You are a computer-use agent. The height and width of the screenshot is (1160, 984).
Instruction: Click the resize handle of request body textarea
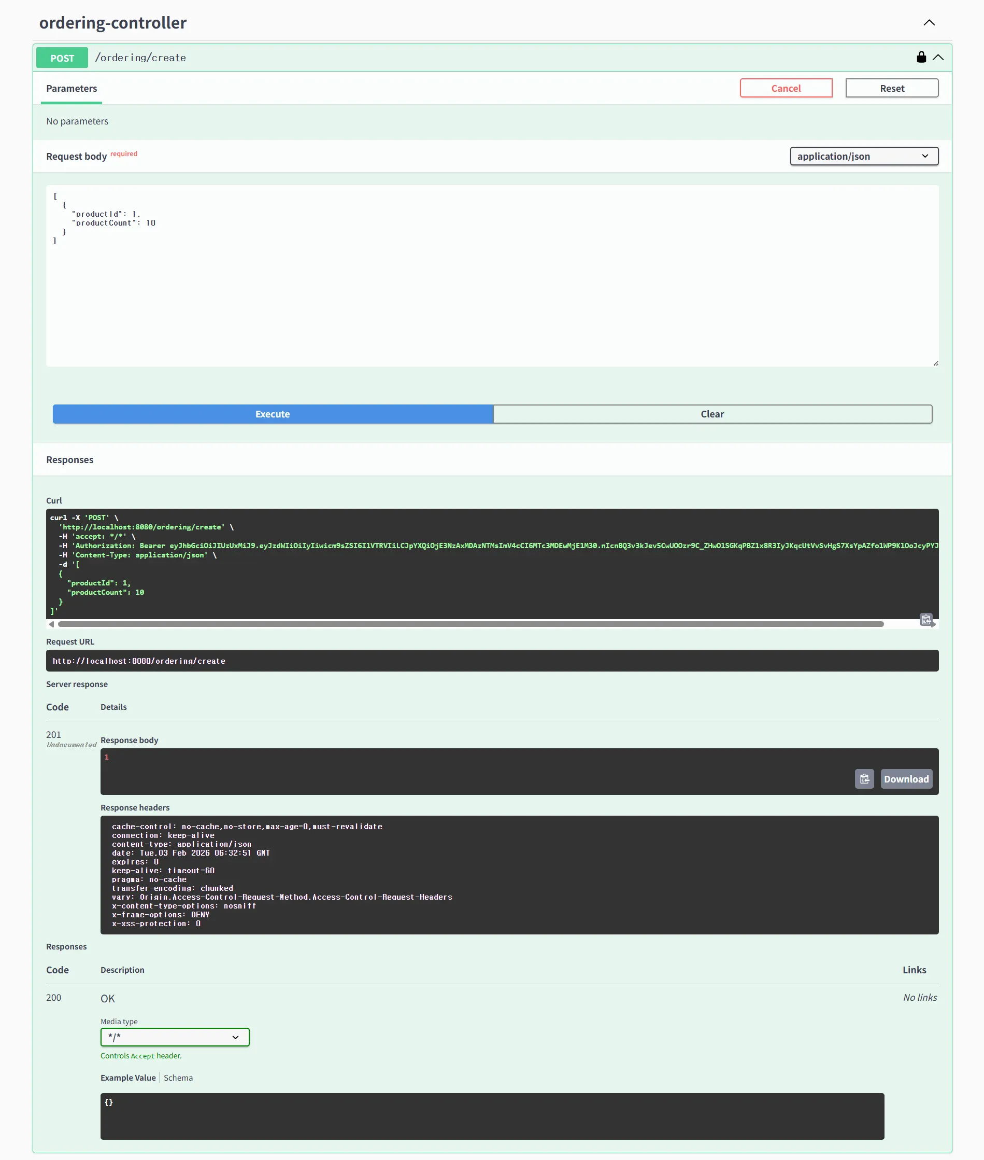pyautogui.click(x=935, y=364)
